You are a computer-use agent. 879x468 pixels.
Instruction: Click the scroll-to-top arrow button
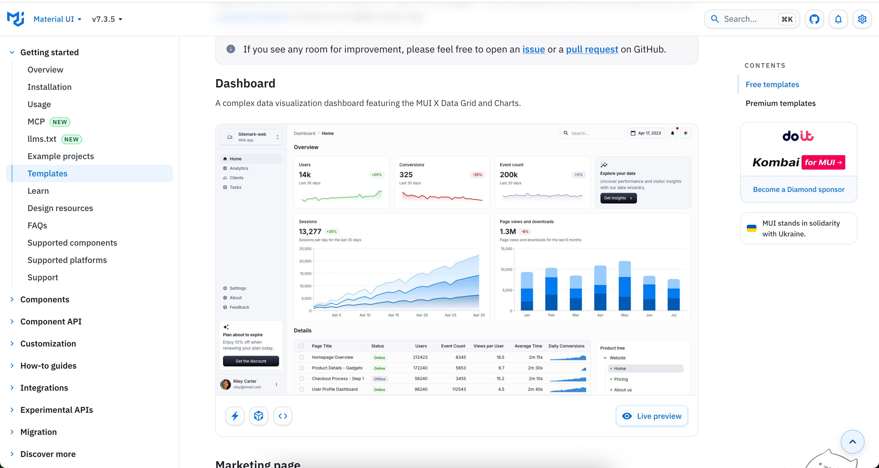click(852, 441)
